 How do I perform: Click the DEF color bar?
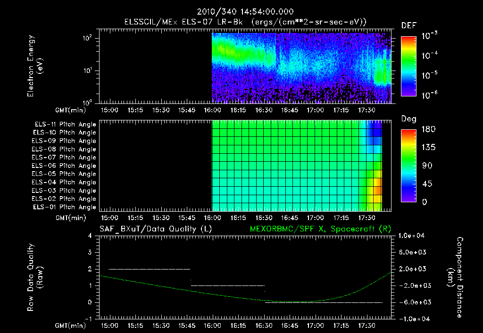[x=408, y=66]
